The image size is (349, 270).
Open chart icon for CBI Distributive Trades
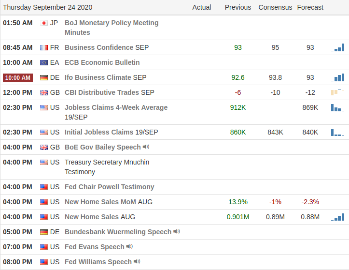coord(337,92)
